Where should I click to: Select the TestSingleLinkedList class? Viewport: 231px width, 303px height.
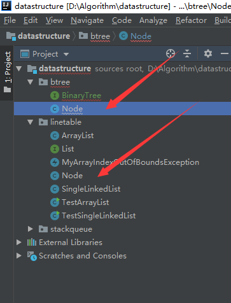[99, 216]
